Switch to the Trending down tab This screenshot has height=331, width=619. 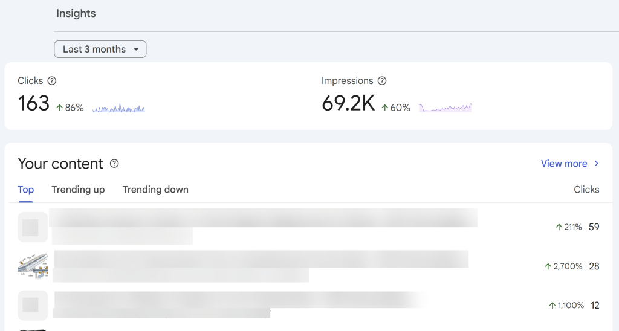(155, 190)
